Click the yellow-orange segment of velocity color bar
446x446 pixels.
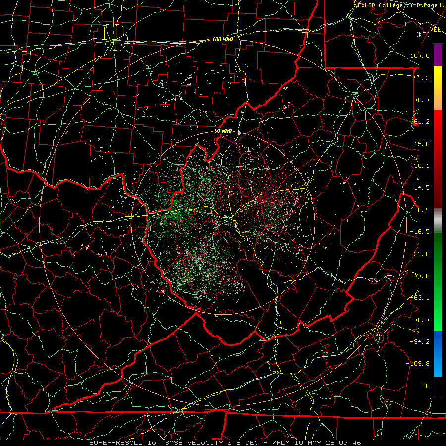pos(438,89)
